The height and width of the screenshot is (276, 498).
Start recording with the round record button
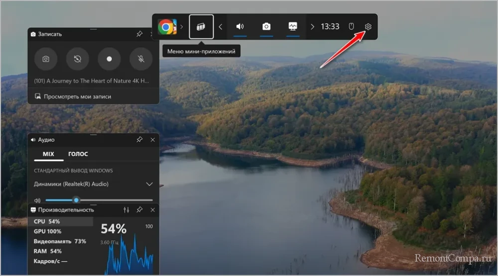109,59
